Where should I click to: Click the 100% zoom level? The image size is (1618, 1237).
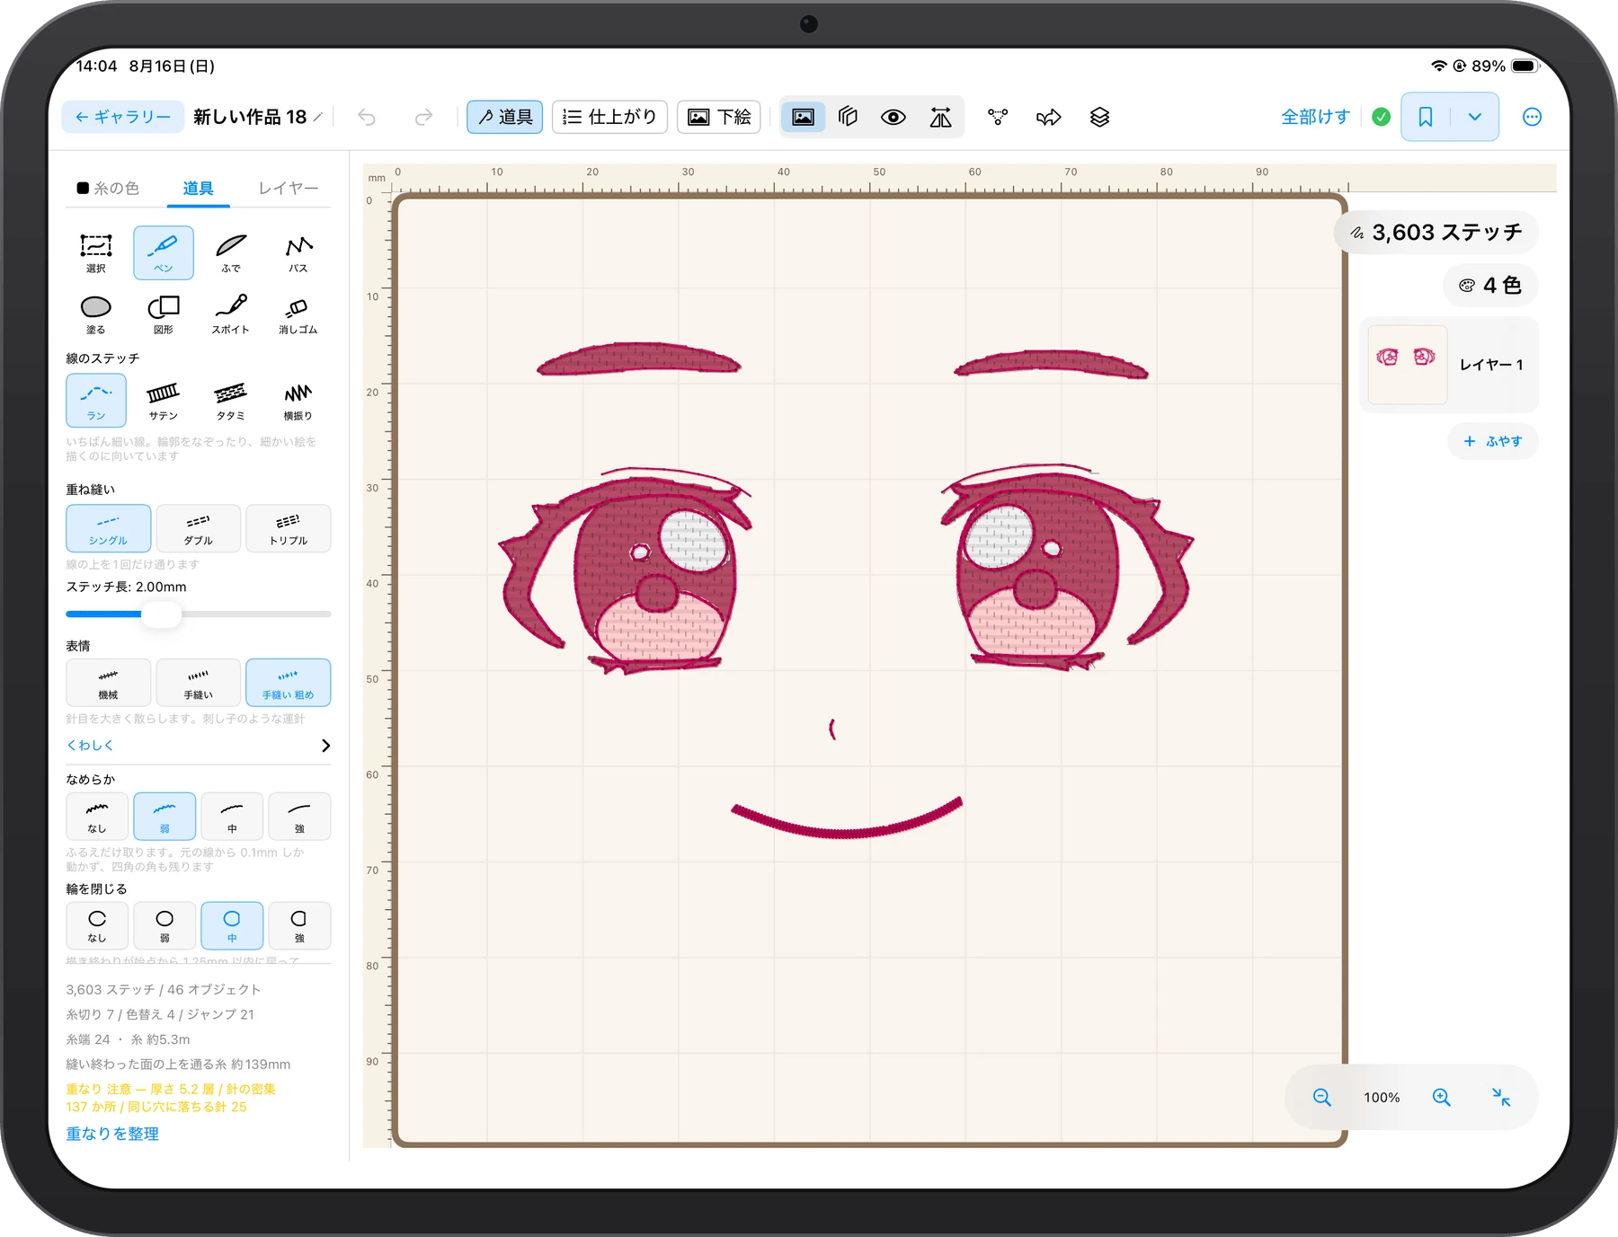coord(1382,1098)
